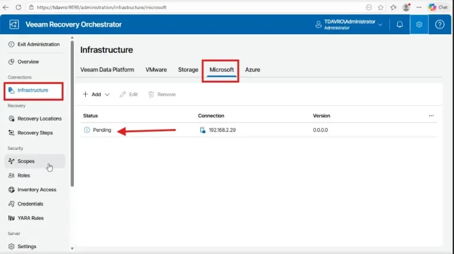Open Recovery Steps in sidebar
The height and width of the screenshot is (254, 454).
pos(35,133)
